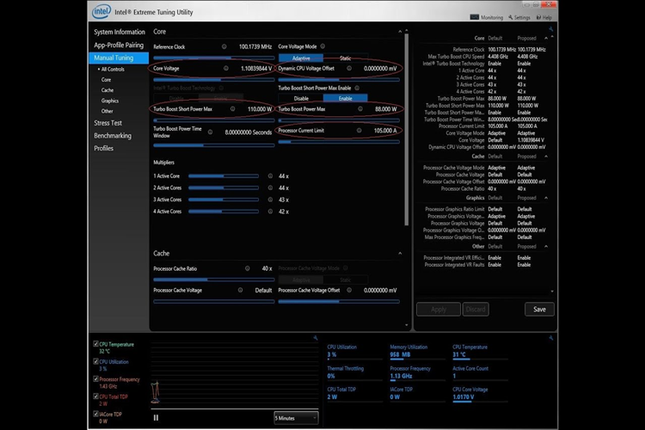Open Settings wrench in the top bar
The image size is (645, 430).
[519, 17]
